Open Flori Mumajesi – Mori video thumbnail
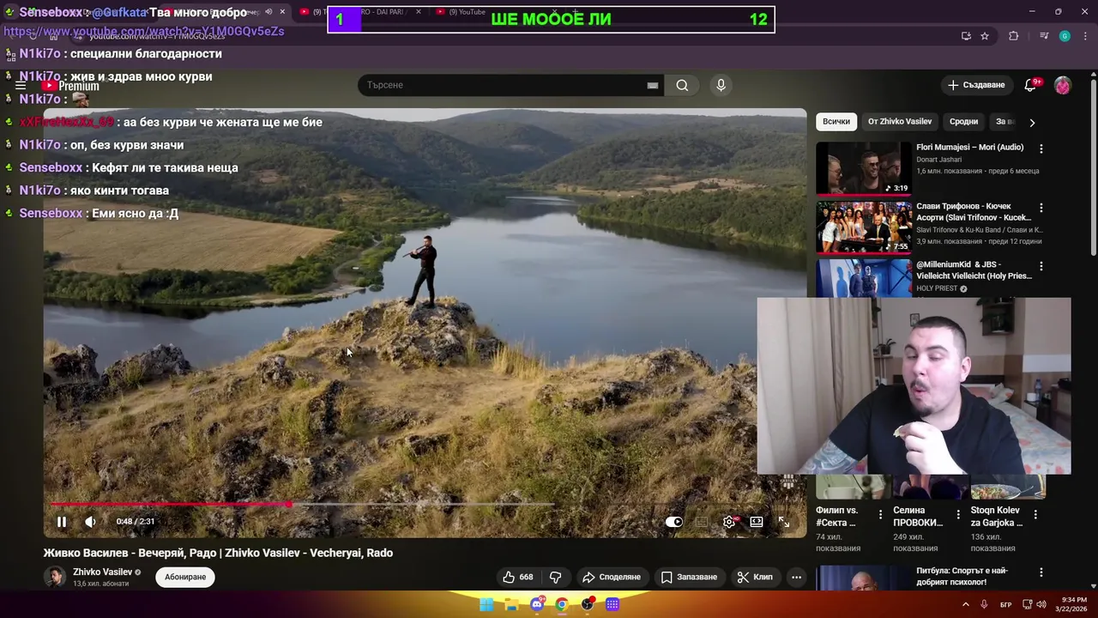 click(864, 168)
